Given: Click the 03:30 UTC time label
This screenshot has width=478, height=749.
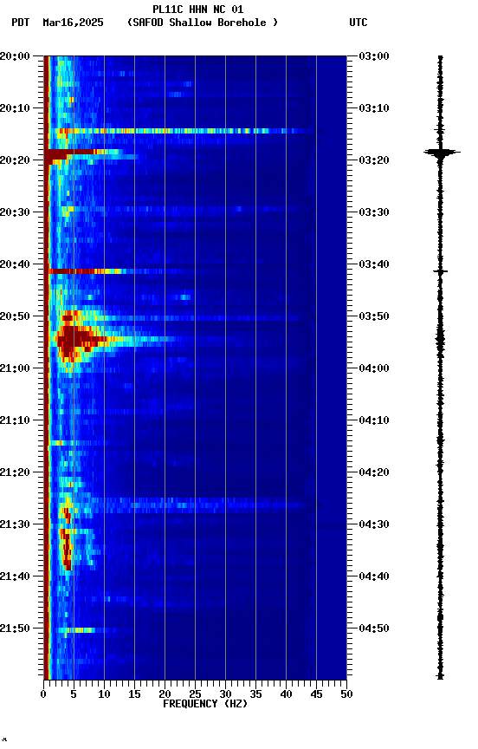Looking at the screenshot, I should [374, 212].
